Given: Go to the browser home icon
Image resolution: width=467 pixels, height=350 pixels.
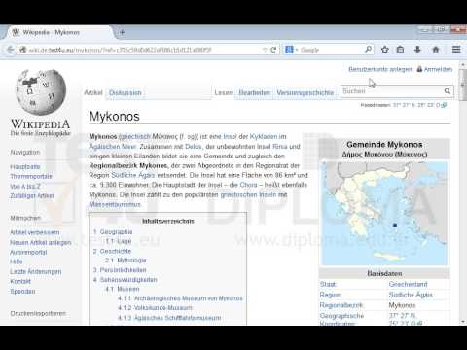Looking at the screenshot, I should point(436,50).
